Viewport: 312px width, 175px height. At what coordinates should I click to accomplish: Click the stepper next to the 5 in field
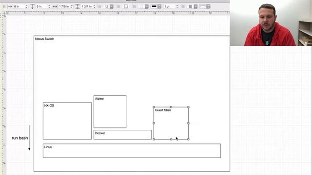click(49, 6)
